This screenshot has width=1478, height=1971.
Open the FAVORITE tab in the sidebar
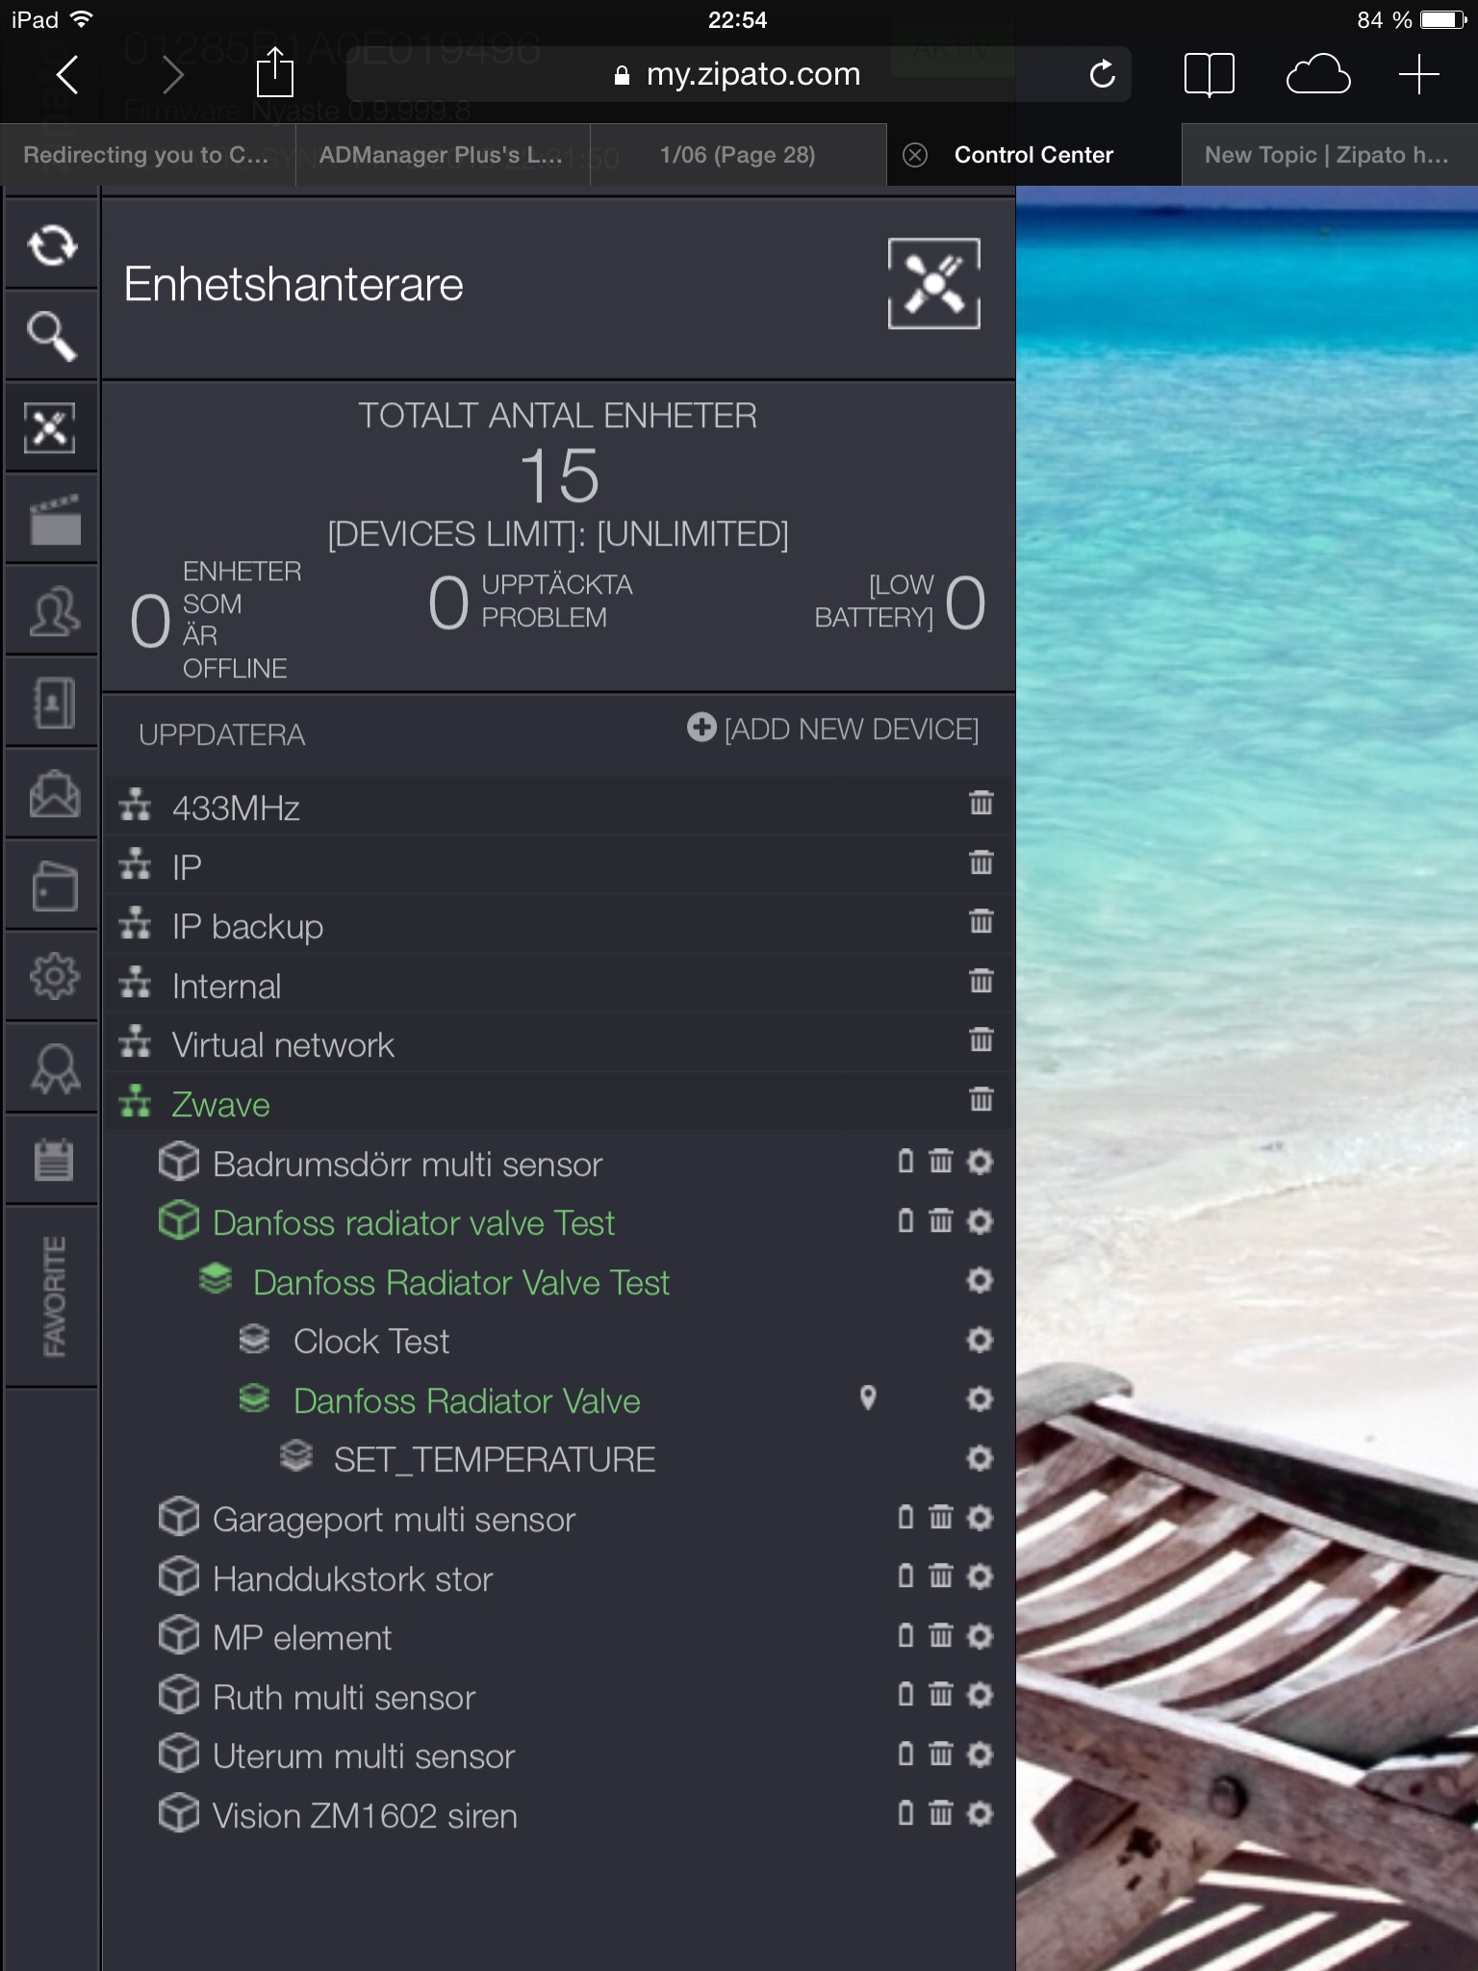click(54, 1296)
